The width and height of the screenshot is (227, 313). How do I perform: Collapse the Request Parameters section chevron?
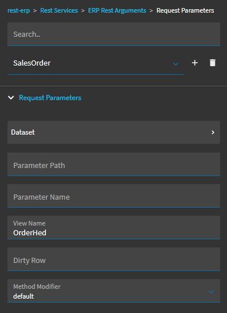[11, 98]
